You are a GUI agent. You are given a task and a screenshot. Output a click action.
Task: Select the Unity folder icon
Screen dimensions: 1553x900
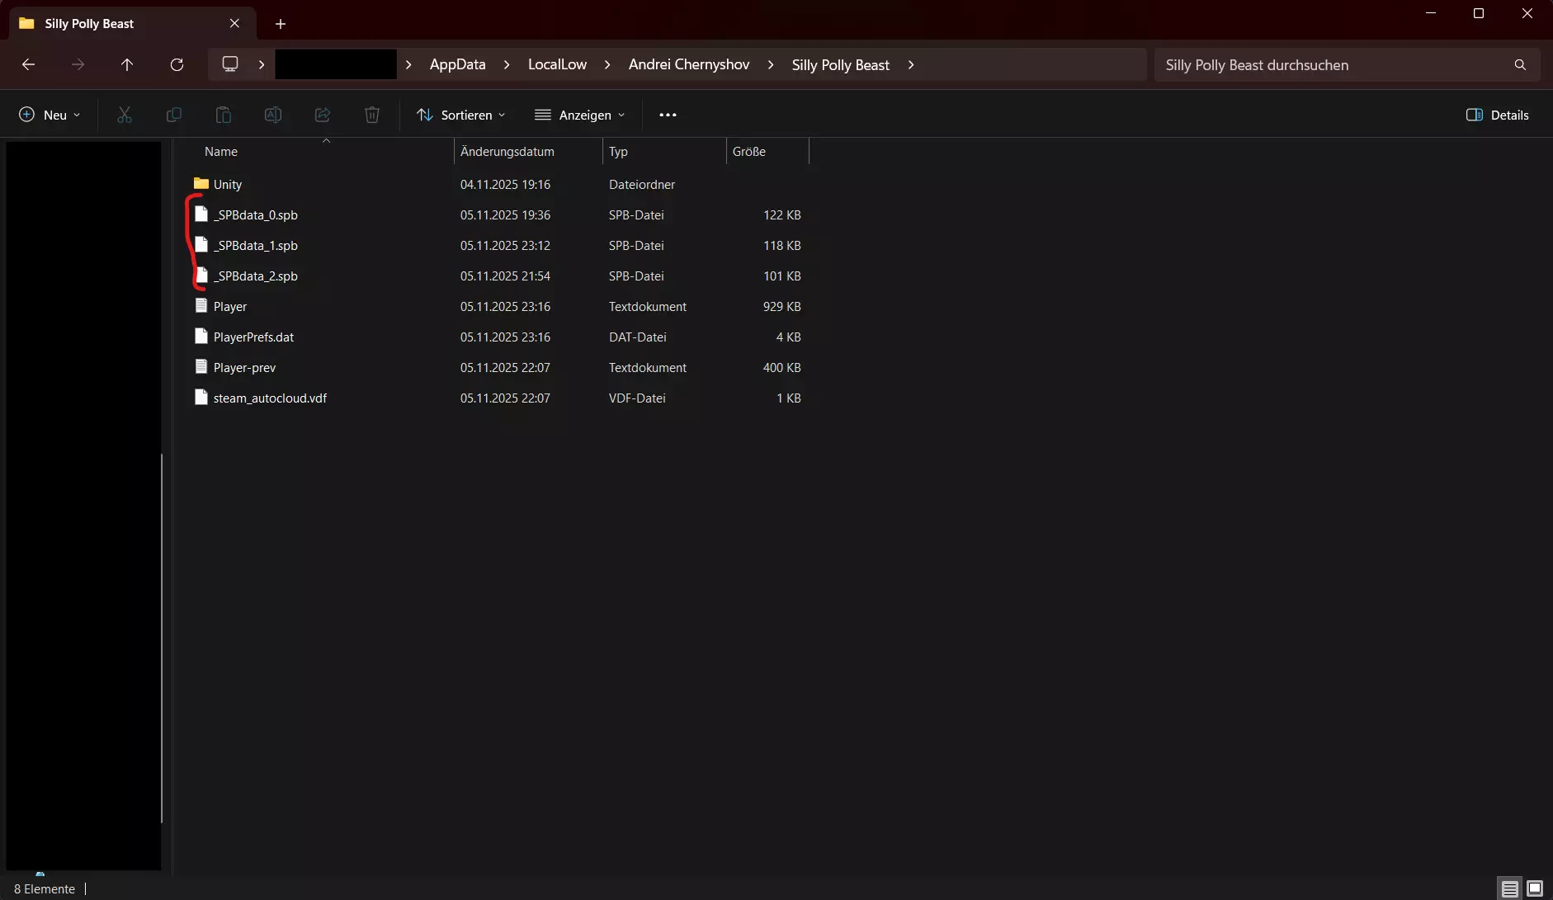201,183
